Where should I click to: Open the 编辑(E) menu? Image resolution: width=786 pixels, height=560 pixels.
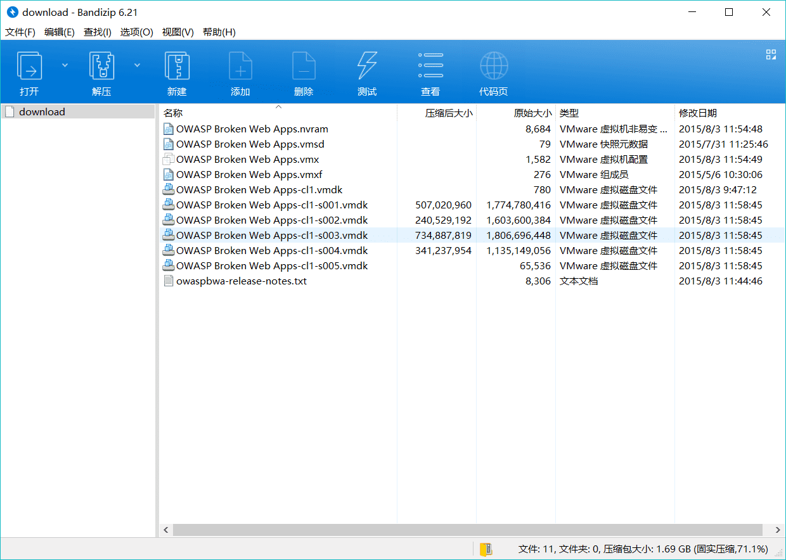coord(60,32)
